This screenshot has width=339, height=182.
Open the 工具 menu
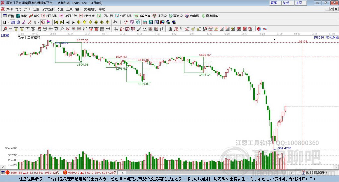click(69, 9)
